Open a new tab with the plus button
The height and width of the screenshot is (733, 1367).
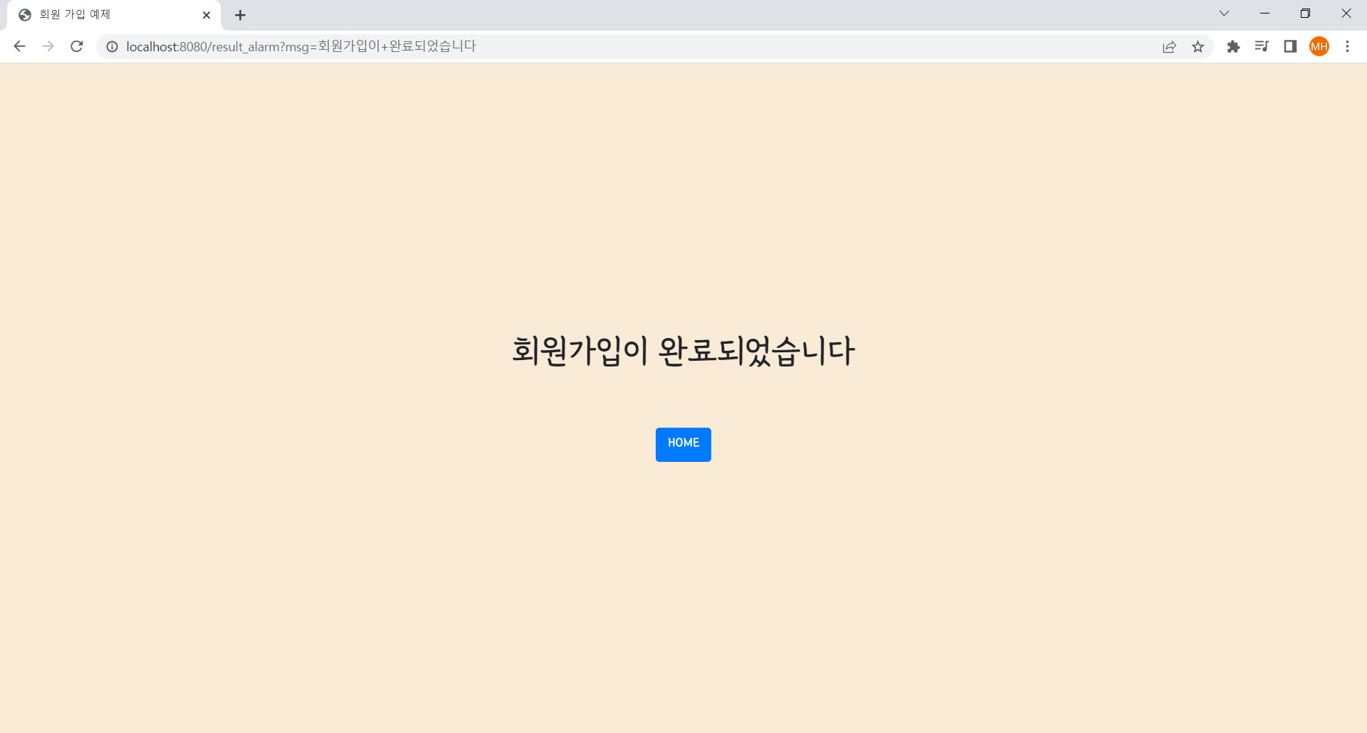pyautogui.click(x=240, y=15)
